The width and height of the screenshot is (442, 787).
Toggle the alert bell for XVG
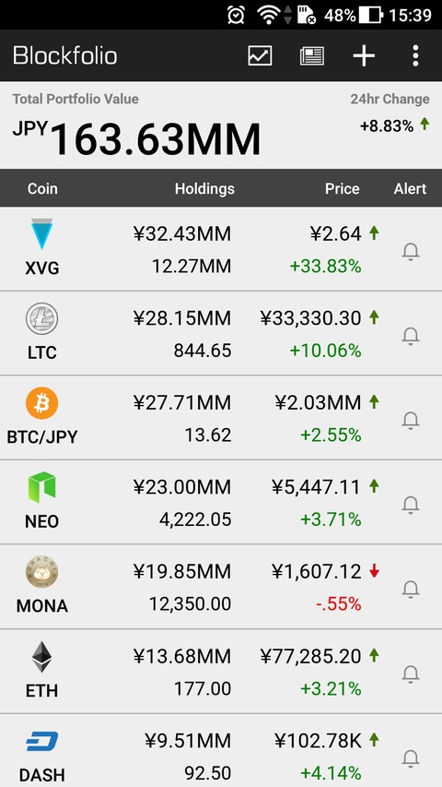(x=411, y=251)
